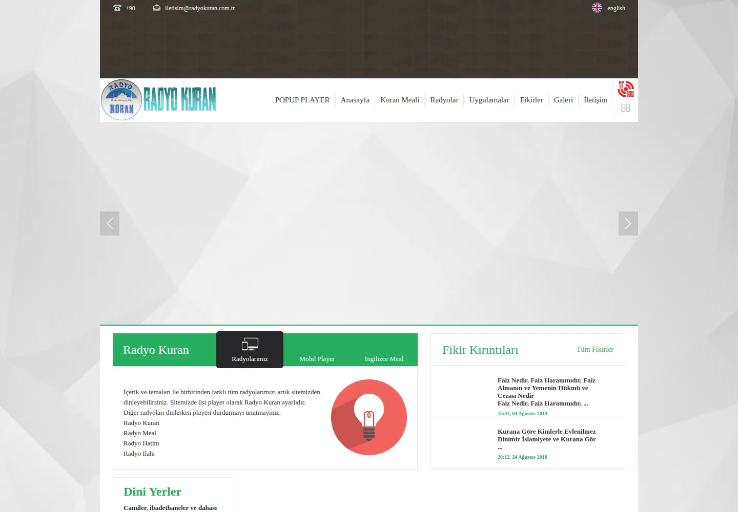Click the Radyo İlahi list entry

[x=139, y=454]
